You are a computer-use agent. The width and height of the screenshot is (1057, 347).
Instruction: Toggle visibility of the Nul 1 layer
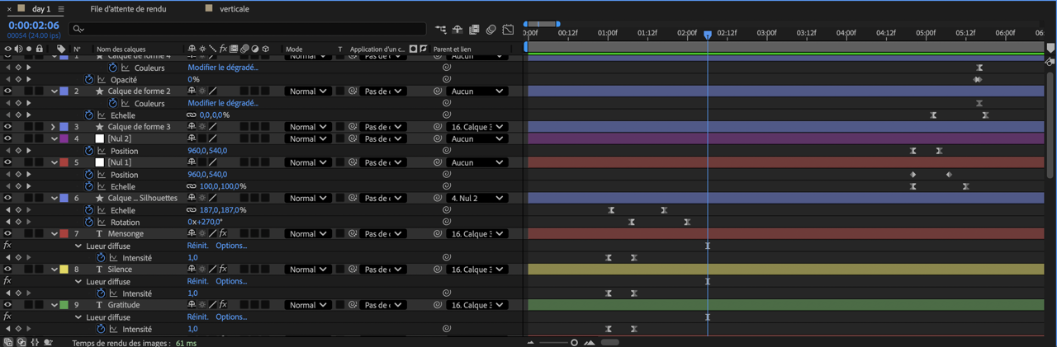click(x=7, y=163)
